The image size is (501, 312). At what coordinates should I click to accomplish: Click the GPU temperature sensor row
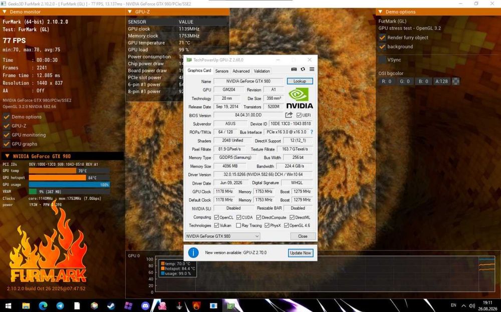pyautogui.click(x=177, y=43)
